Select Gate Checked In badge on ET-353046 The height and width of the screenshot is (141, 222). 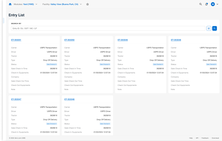[105, 124]
